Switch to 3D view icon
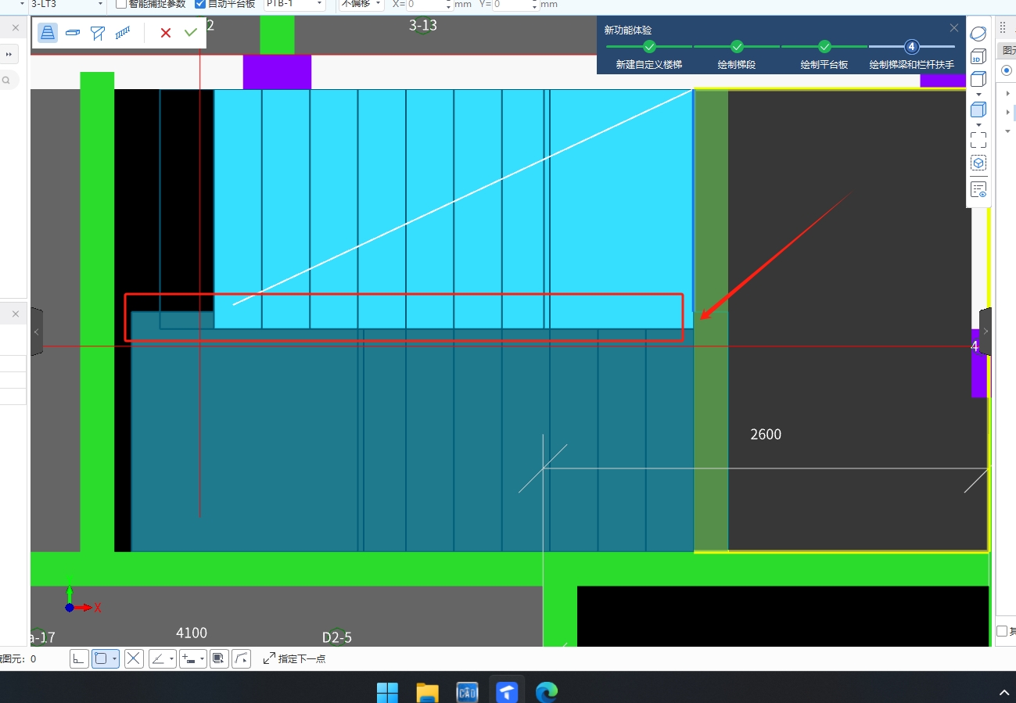 [978, 56]
